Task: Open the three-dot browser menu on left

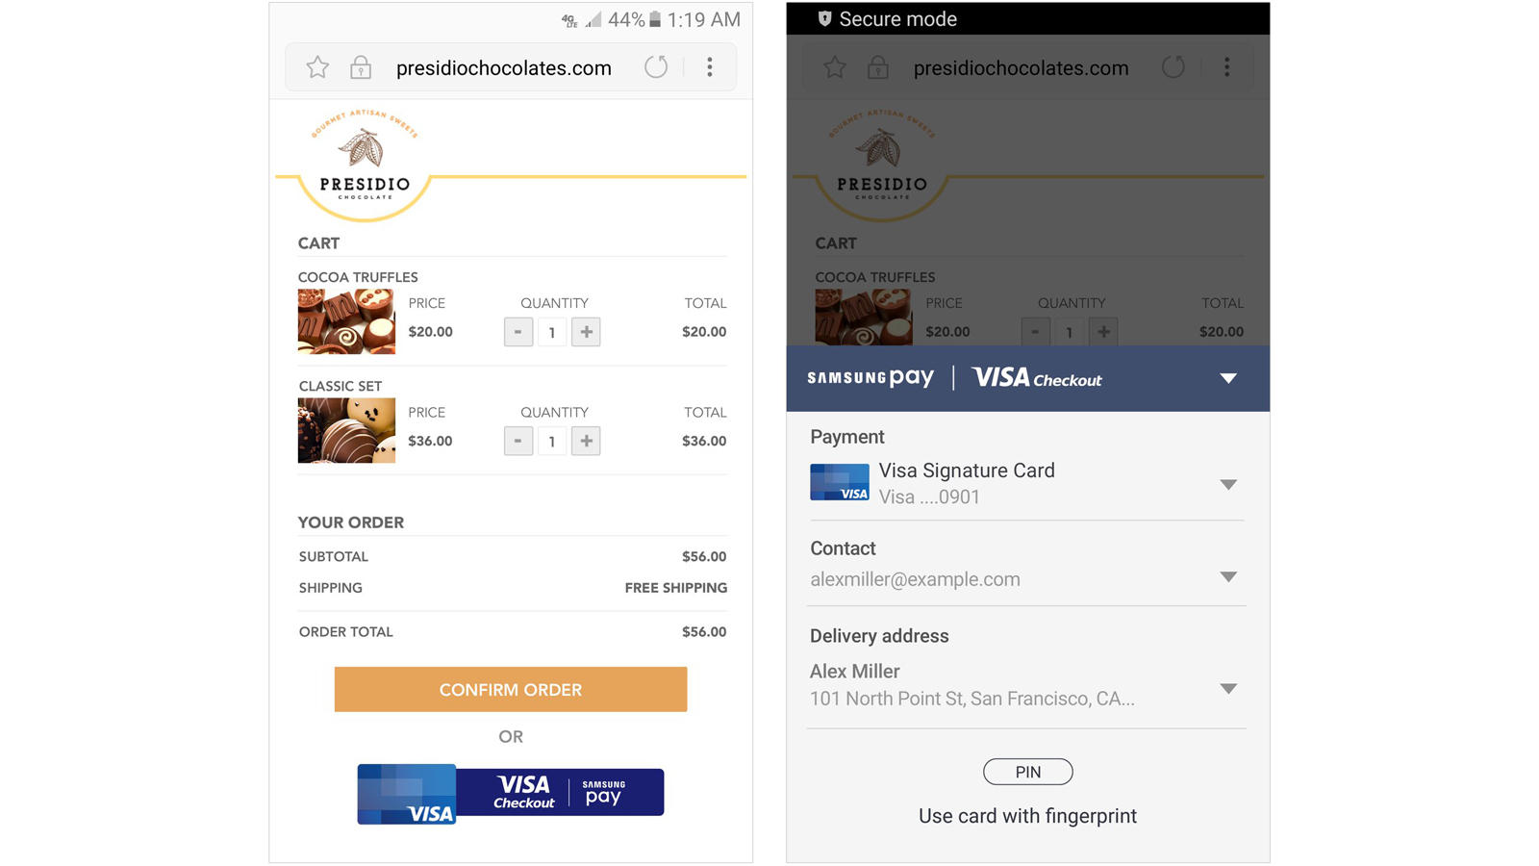Action: [x=710, y=67]
